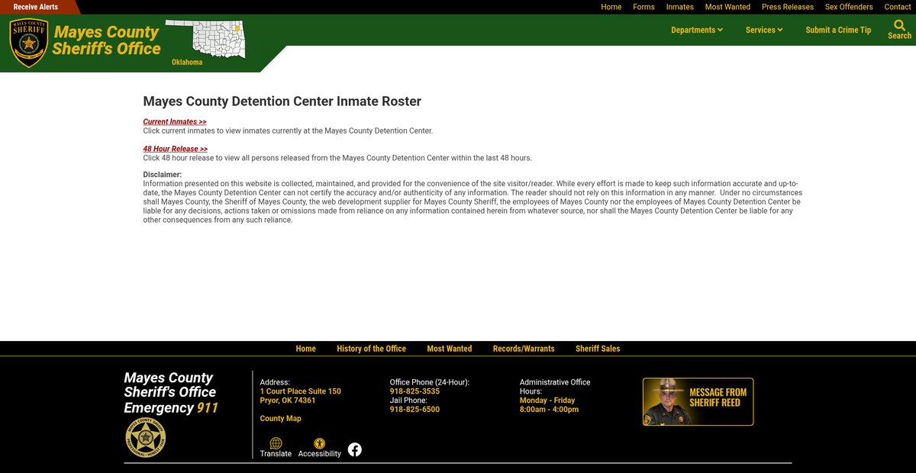Image resolution: width=916 pixels, height=473 pixels.
Task: Click Monday - Friday office hours text
Action: point(547,401)
